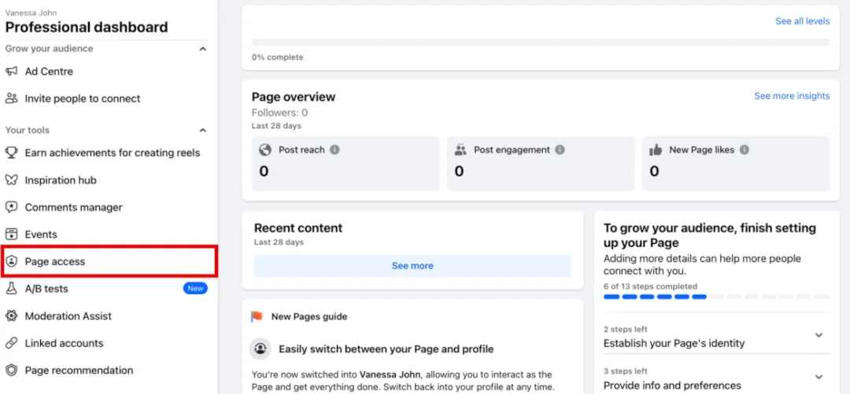Click the Page recommendation shield icon
This screenshot has height=394, width=850.
click(x=11, y=370)
